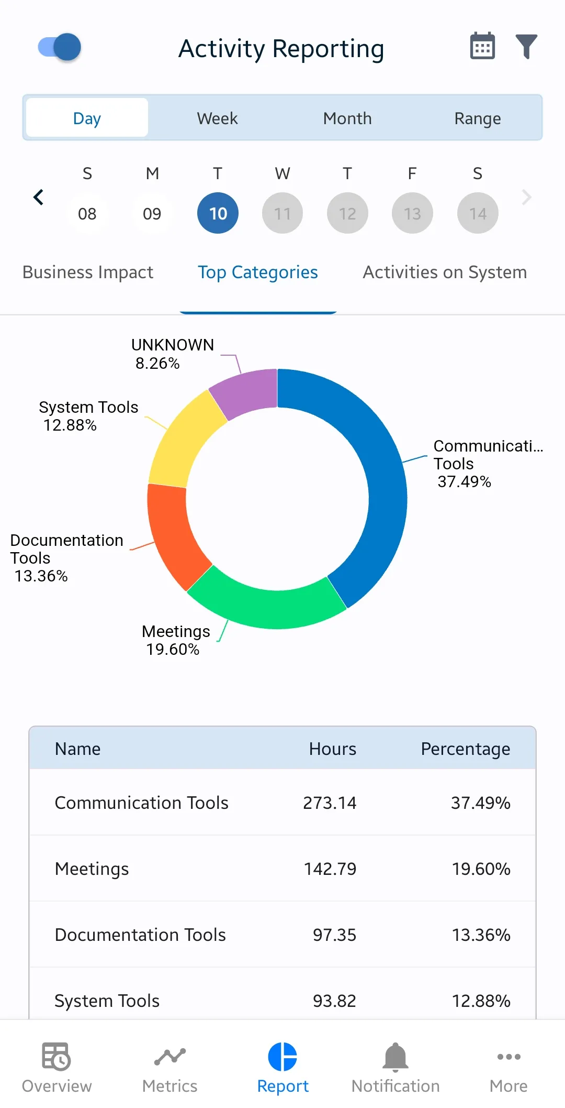565x1108 pixels.
Task: Switch to the Month period tab
Action: [347, 118]
